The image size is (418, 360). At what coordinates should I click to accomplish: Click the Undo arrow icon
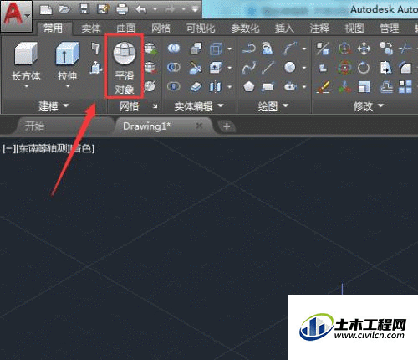[x=141, y=10]
